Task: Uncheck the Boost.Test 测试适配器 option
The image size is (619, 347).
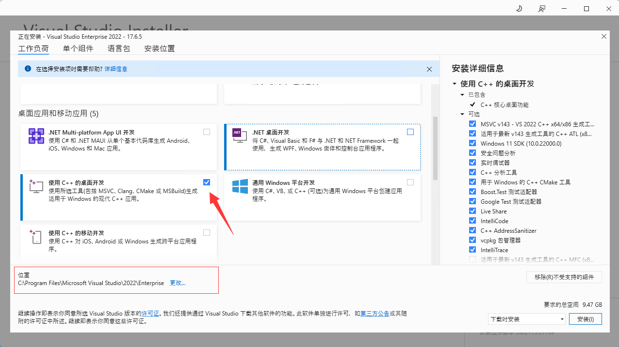Action: pyautogui.click(x=472, y=192)
